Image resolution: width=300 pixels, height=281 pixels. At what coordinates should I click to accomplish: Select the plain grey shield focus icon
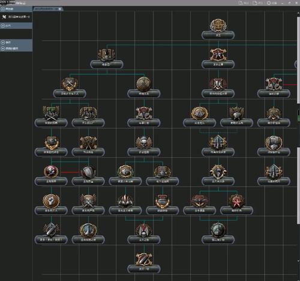[x=88, y=172]
